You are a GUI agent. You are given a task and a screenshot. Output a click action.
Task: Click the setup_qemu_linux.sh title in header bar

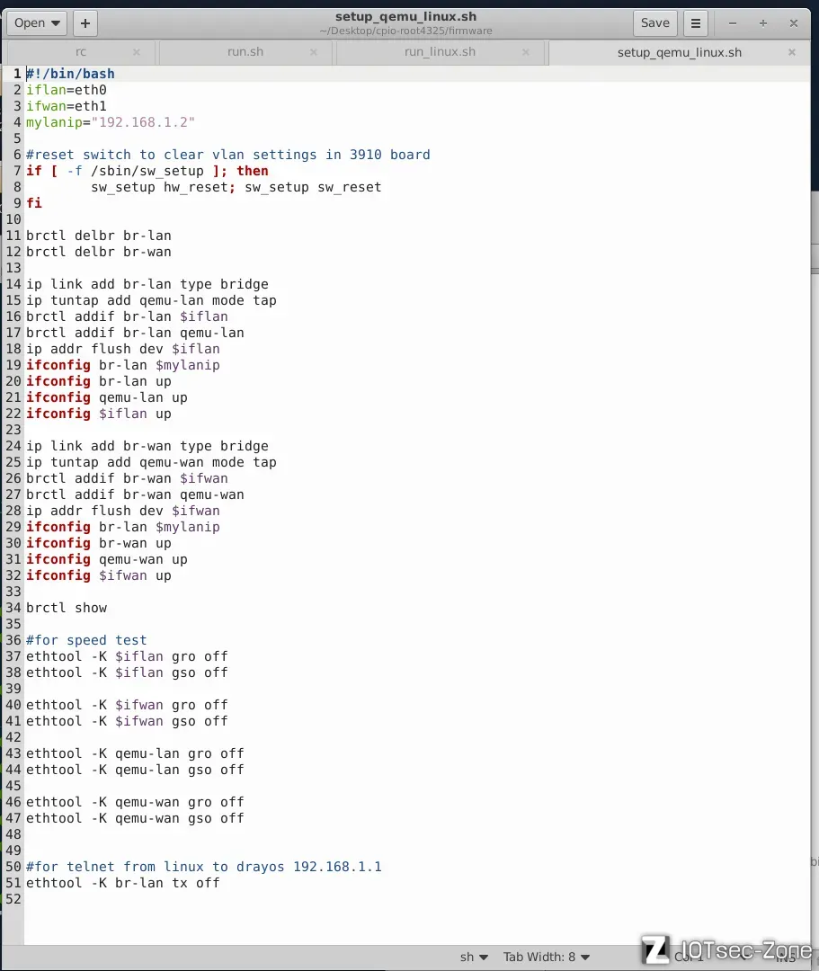click(x=405, y=16)
